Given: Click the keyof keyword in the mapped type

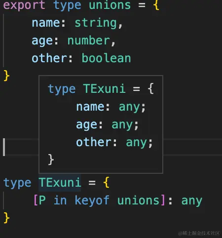Looking at the screenshot, I should (92, 200).
